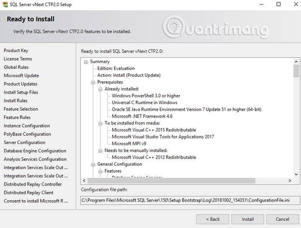The image size is (301, 228).
Task: Click Action: Install (Product Update) row
Action: tap(129, 75)
